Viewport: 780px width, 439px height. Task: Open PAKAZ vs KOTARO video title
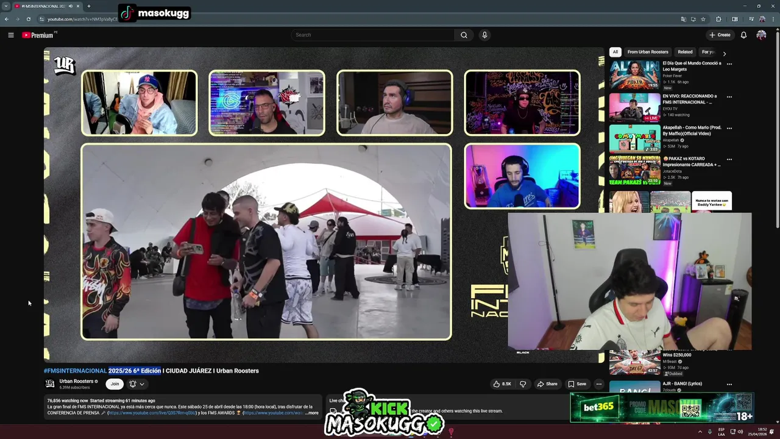click(x=691, y=162)
